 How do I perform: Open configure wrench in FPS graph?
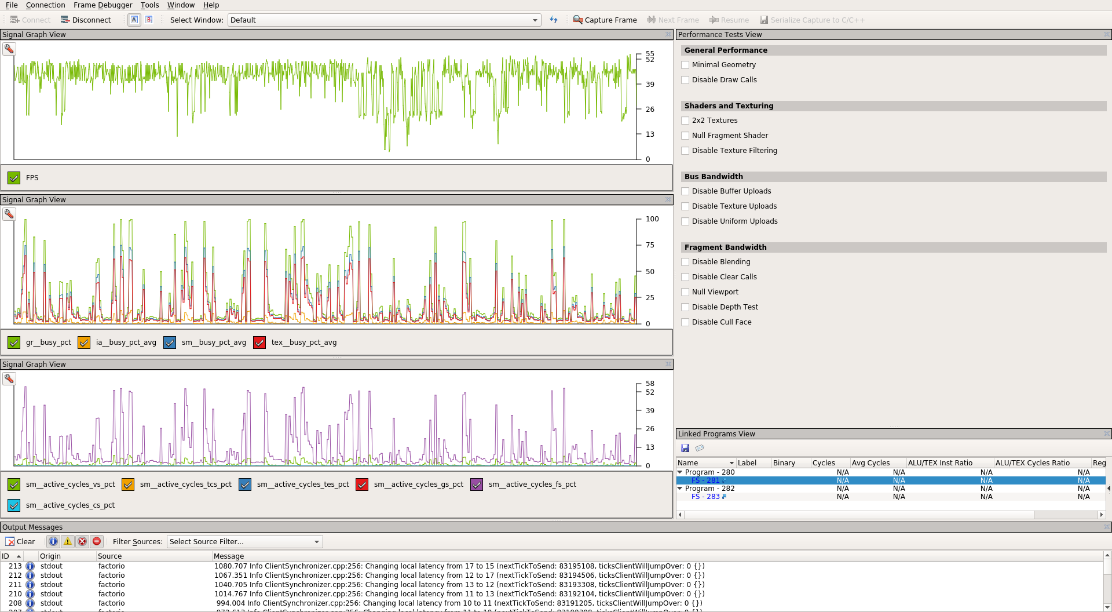coord(9,49)
